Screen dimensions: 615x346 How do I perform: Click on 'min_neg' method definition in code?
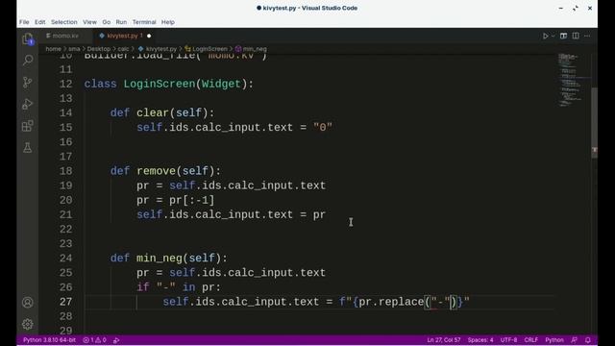point(160,259)
